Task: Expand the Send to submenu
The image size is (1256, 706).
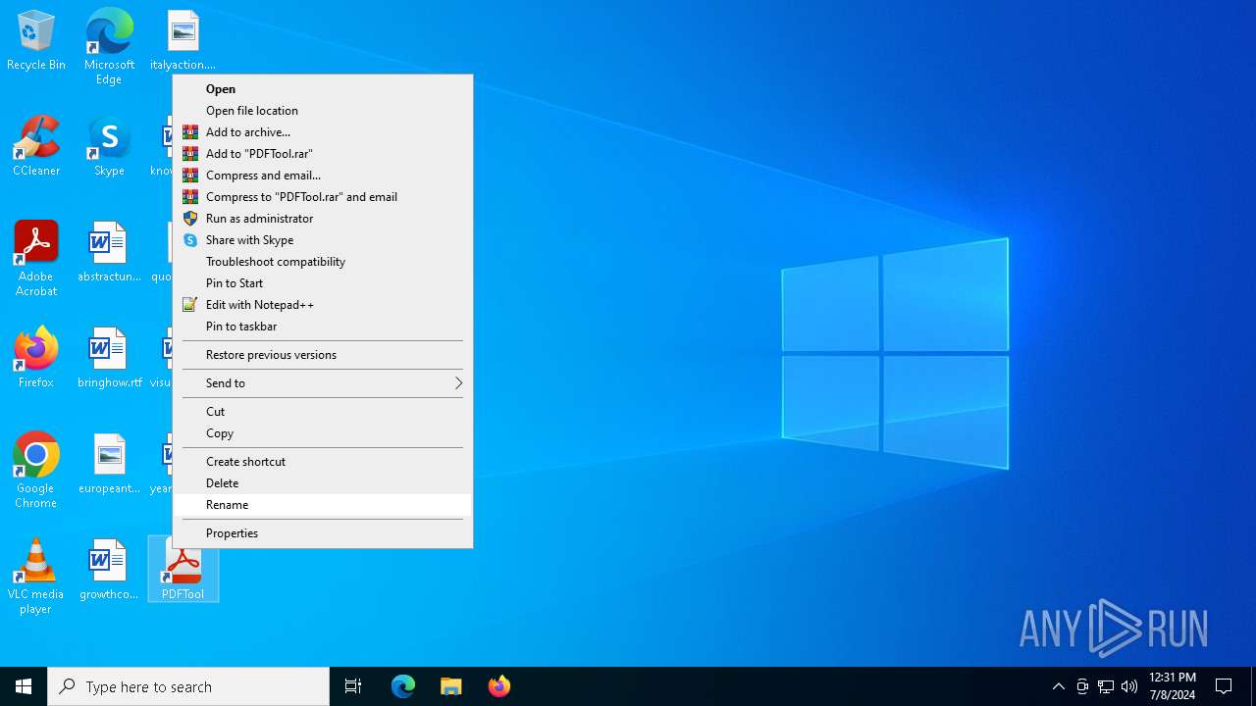Action: tap(323, 383)
